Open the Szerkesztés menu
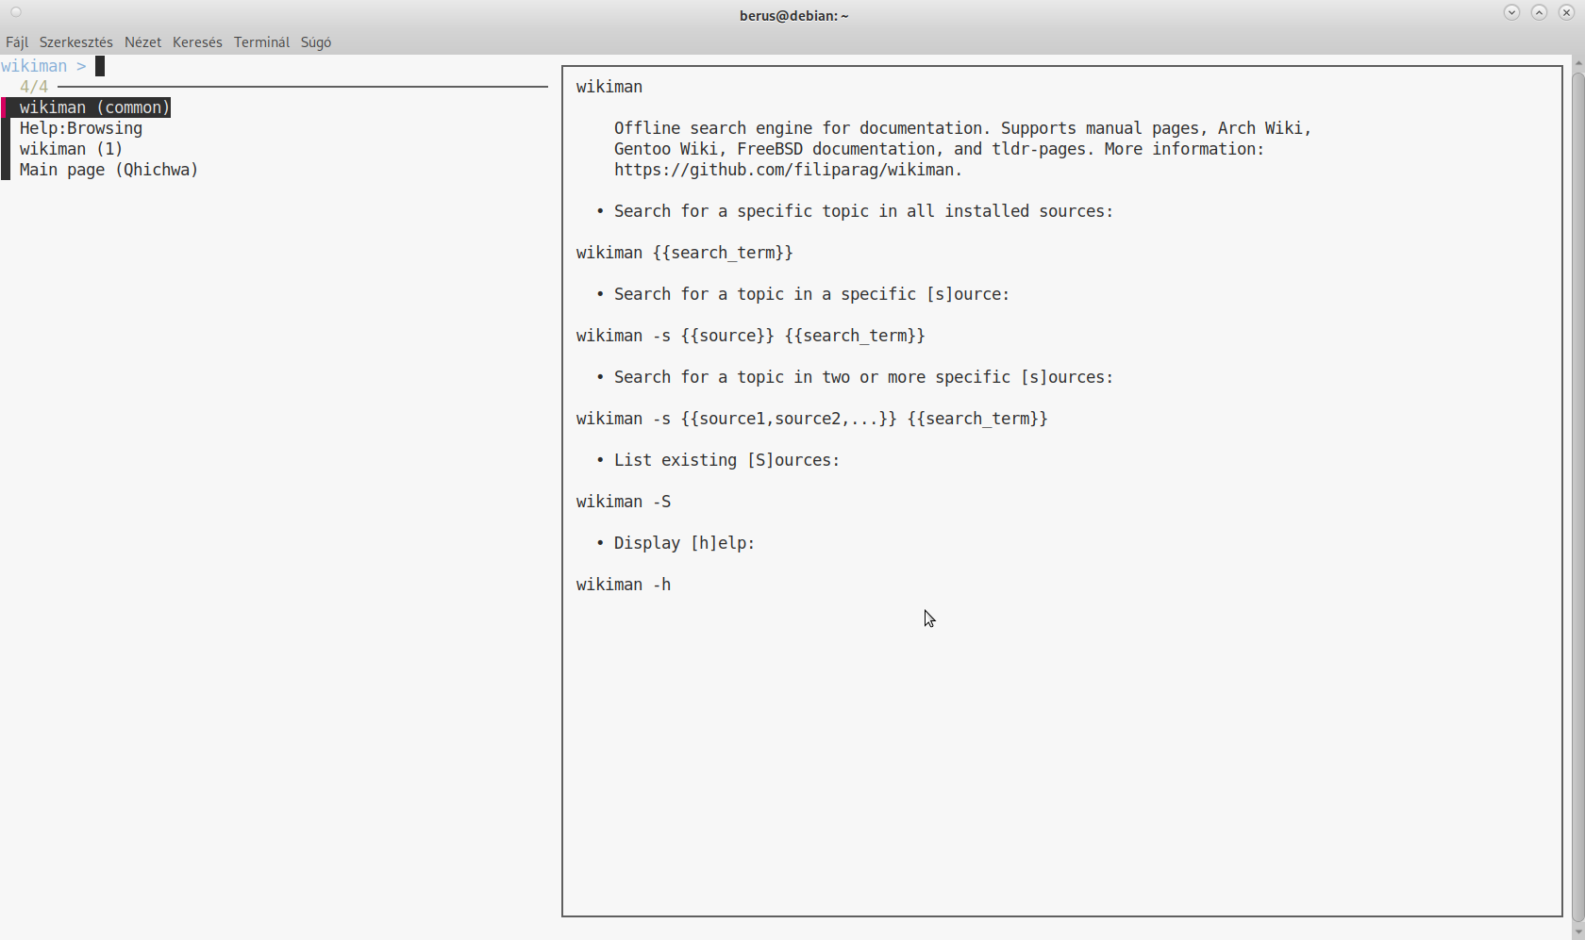The image size is (1585, 940). point(75,42)
